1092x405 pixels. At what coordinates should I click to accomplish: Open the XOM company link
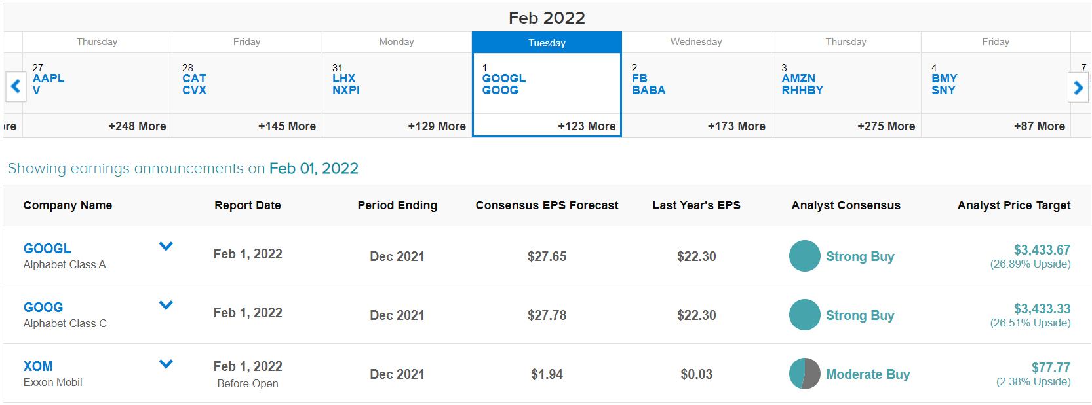(x=38, y=366)
